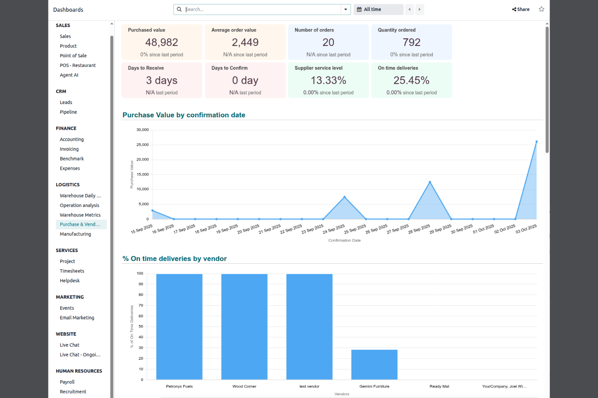This screenshot has width=598, height=398.
Task: Open the search options dropdown arrow
Action: pos(346,9)
